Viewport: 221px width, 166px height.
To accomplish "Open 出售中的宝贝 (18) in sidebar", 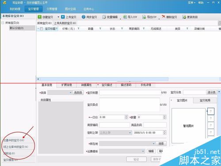I will point(14,140).
